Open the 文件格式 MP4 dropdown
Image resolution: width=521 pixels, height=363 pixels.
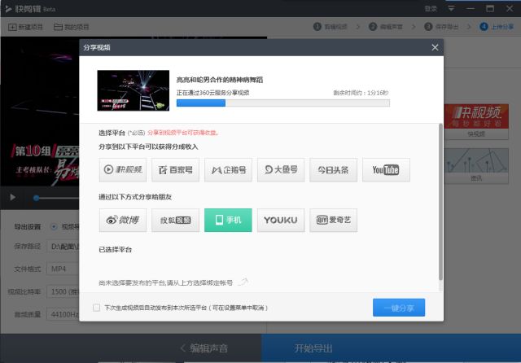coord(63,269)
